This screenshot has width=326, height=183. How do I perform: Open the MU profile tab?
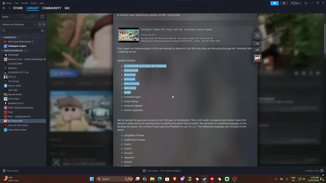click(x=67, y=8)
